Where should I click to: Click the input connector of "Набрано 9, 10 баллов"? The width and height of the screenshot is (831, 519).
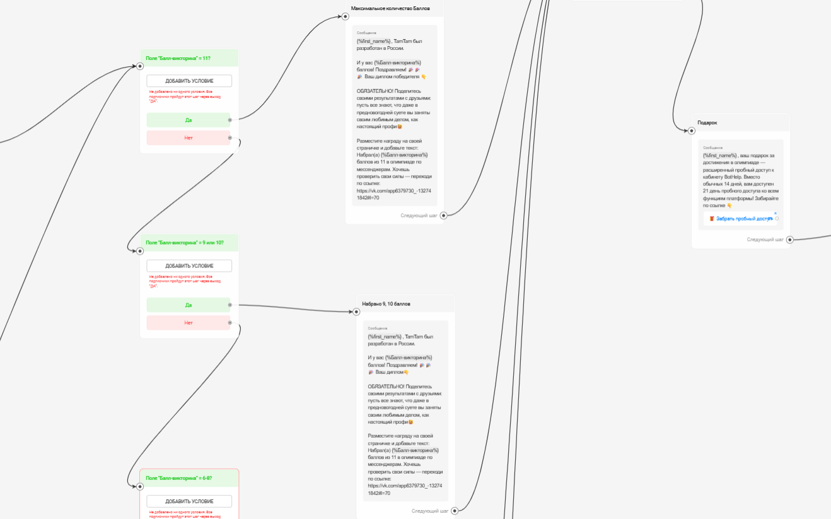pos(356,312)
